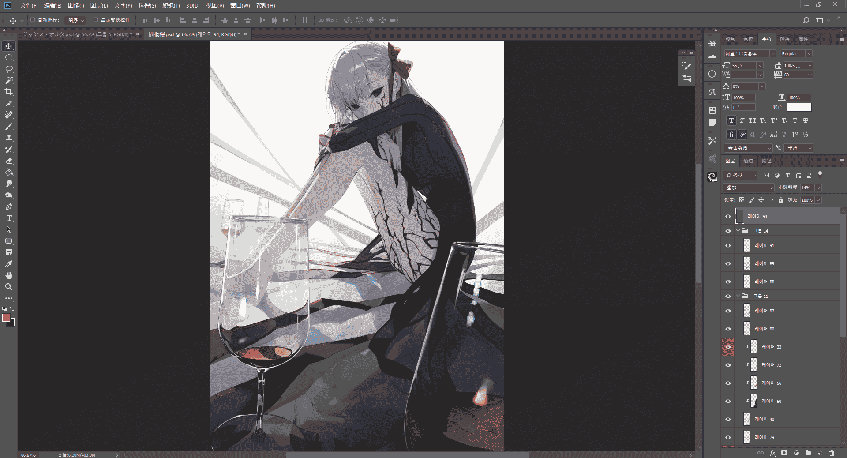Select the Eyedropper tool
This screenshot has width=847, height=458.
(x=9, y=264)
